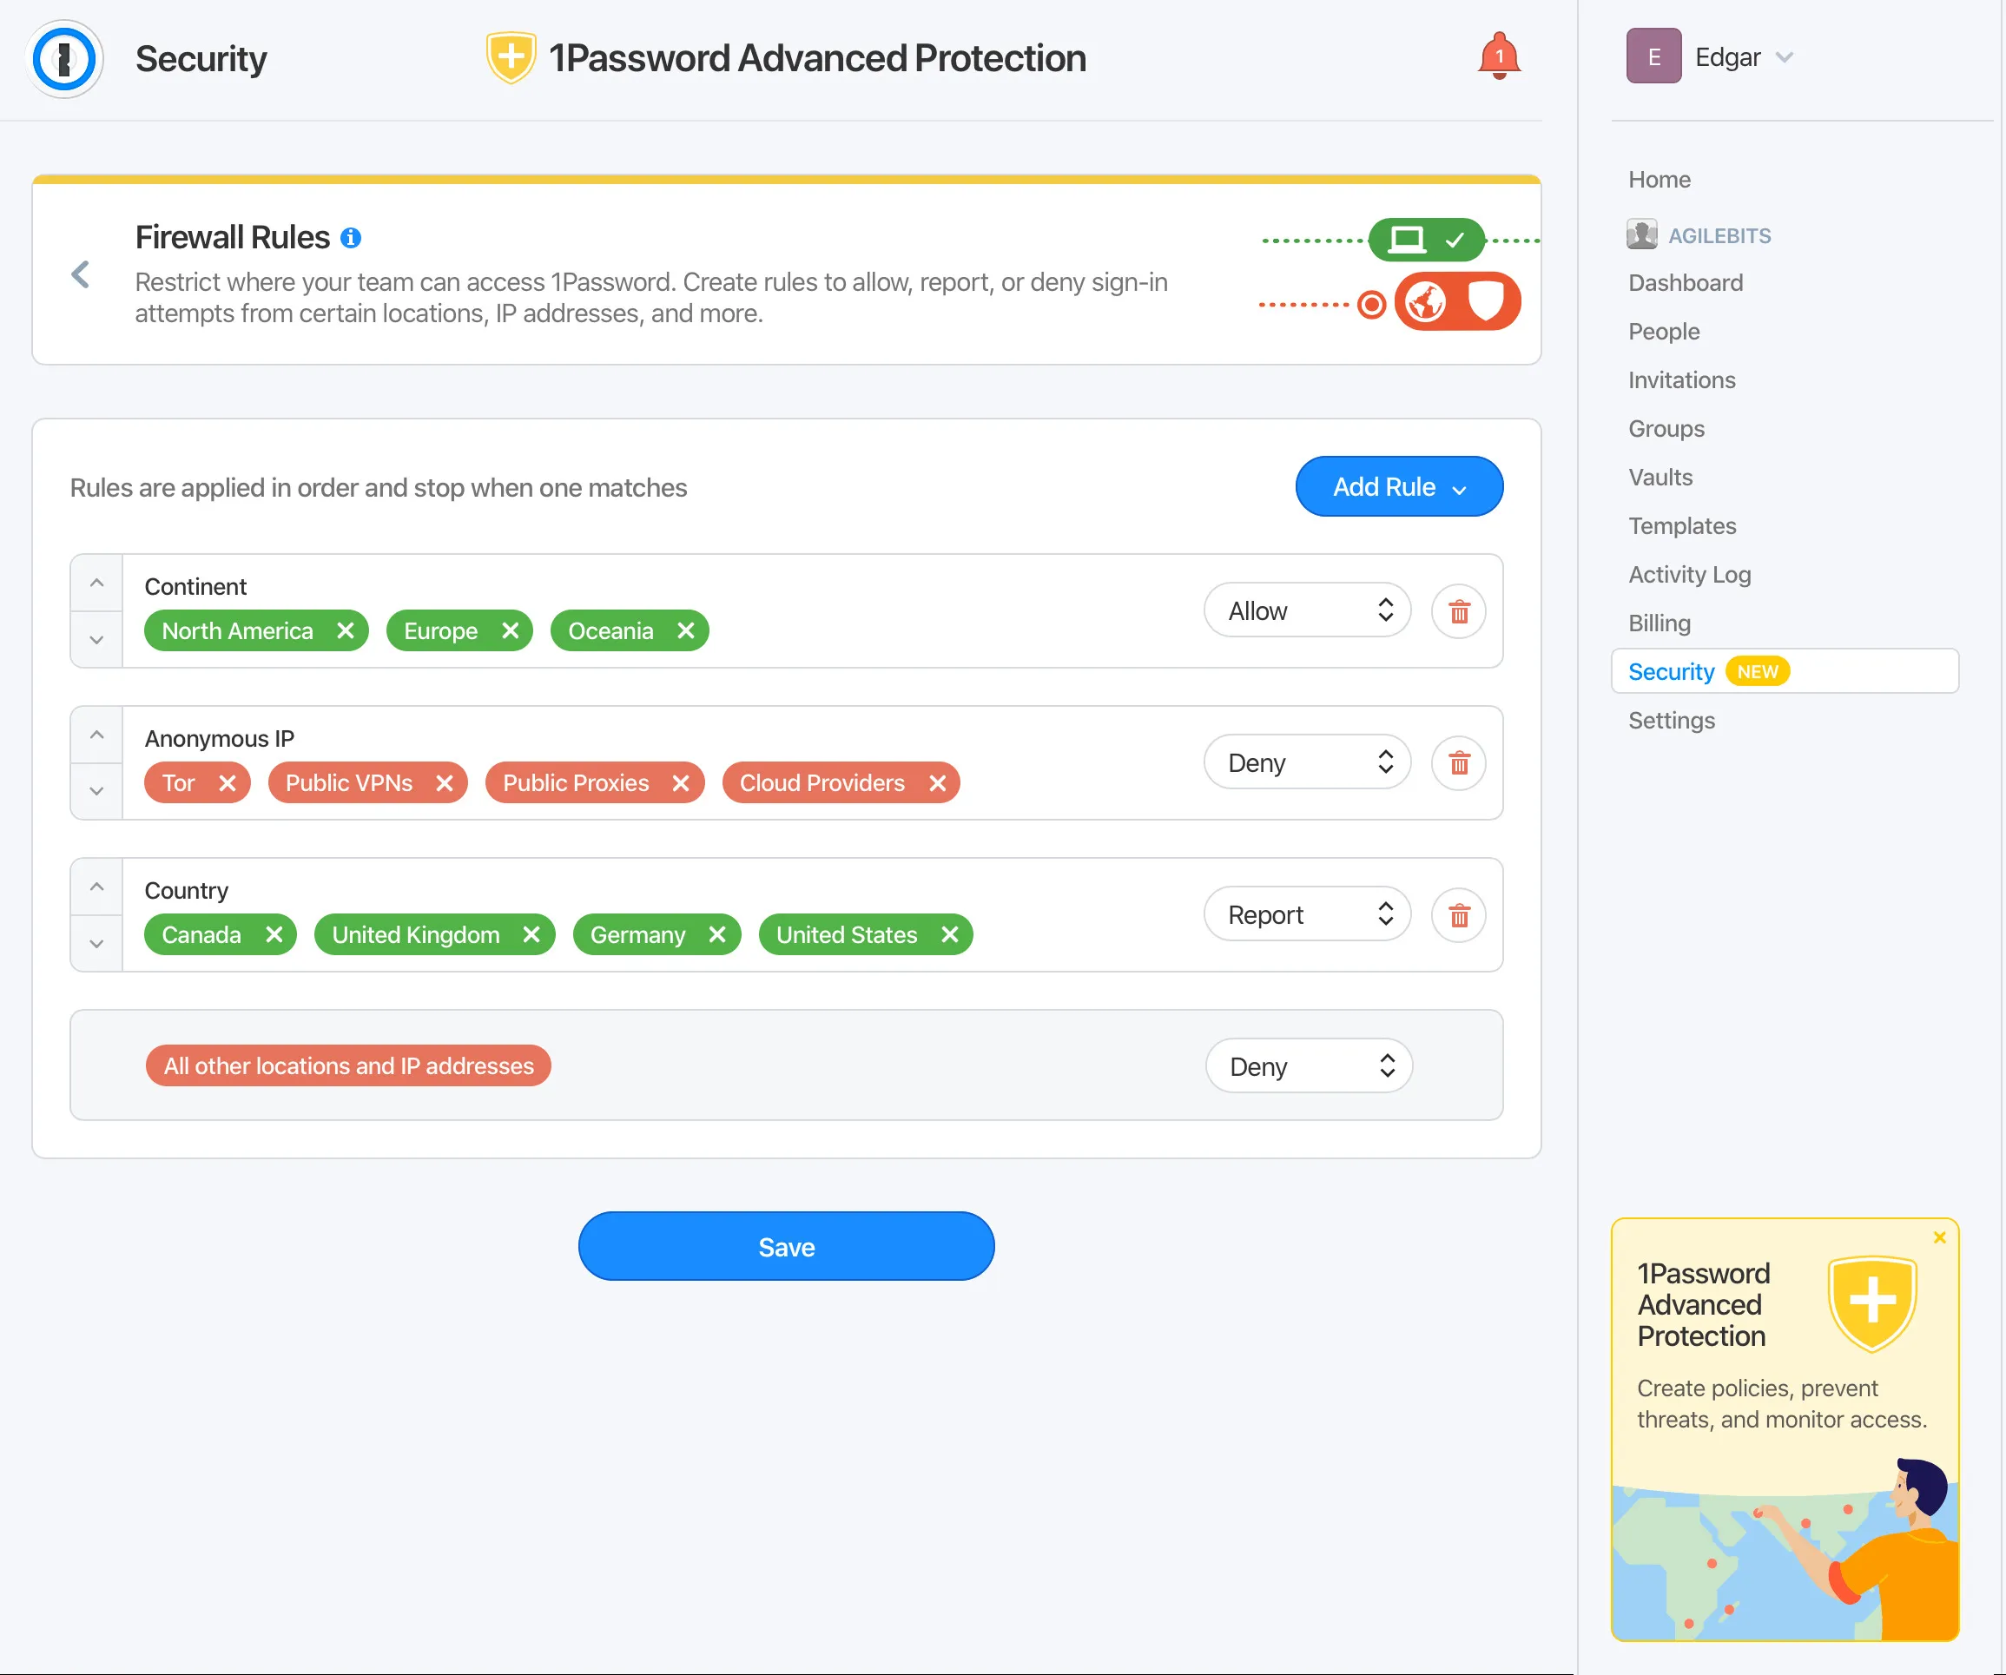Remove the Public VPNs tag

445,783
